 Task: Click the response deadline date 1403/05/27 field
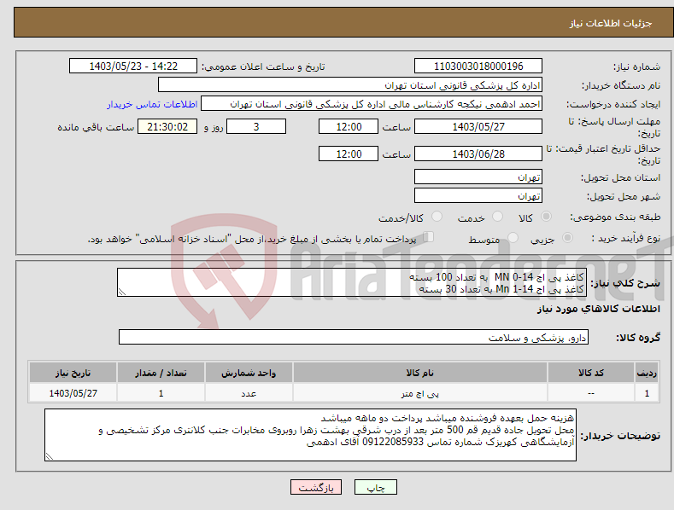pyautogui.click(x=478, y=126)
